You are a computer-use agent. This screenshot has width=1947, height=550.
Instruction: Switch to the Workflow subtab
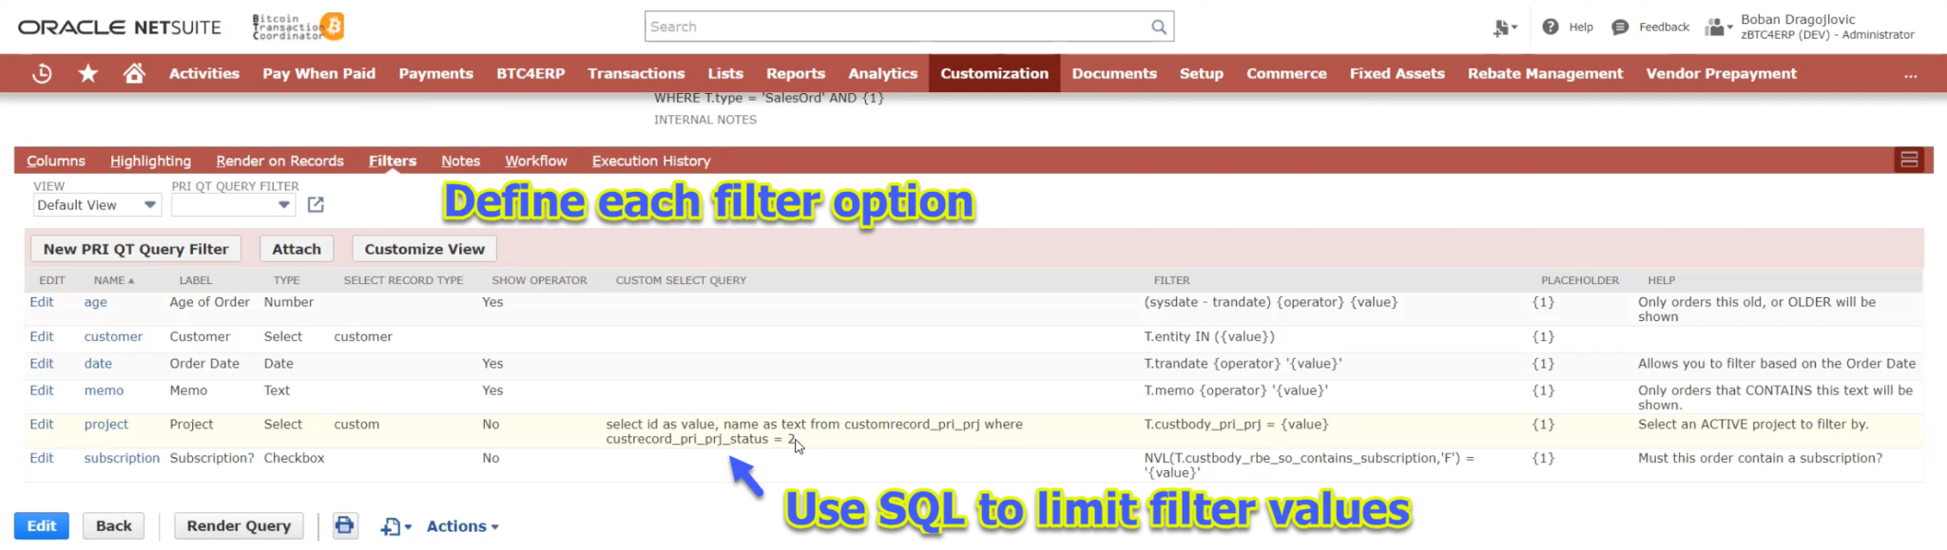pyautogui.click(x=535, y=161)
